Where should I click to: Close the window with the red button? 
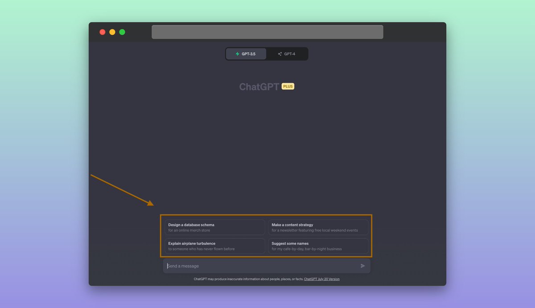(103, 32)
